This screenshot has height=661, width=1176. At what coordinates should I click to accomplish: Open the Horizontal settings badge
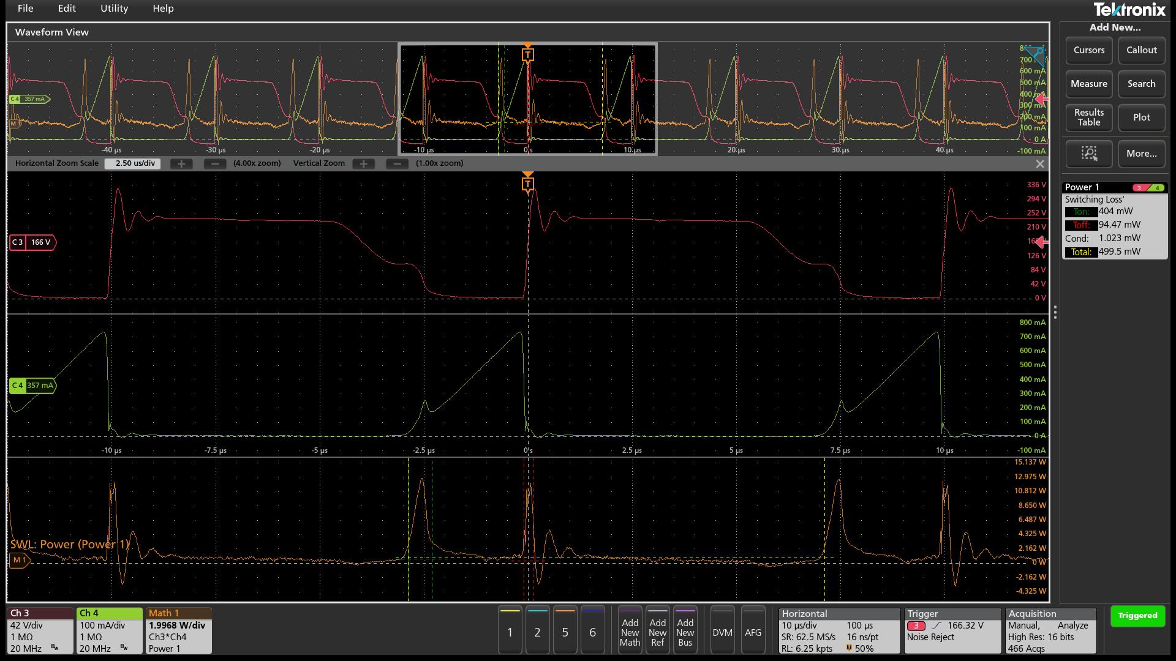click(839, 630)
